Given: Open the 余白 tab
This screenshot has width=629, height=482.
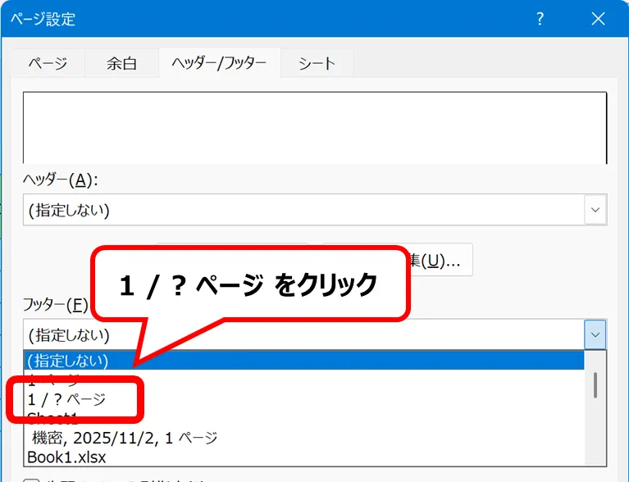Looking at the screenshot, I should 121,63.
